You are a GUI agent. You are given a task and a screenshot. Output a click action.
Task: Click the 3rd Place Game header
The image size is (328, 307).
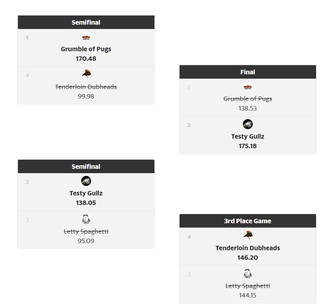coord(248,221)
